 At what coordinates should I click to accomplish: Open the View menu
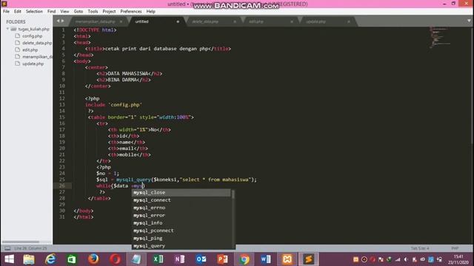click(x=64, y=11)
